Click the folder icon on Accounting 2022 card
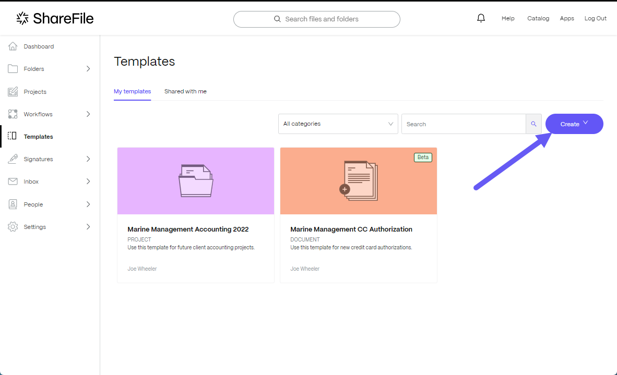The height and width of the screenshot is (375, 617). [x=196, y=181]
